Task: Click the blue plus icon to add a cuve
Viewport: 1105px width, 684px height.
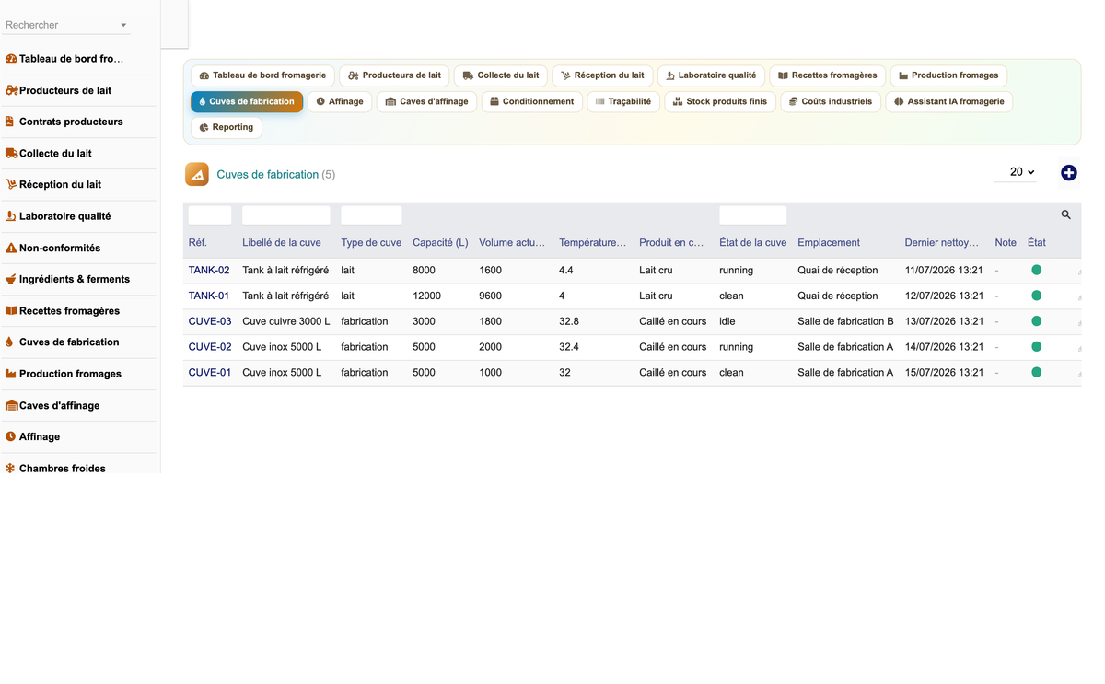Action: click(1069, 173)
